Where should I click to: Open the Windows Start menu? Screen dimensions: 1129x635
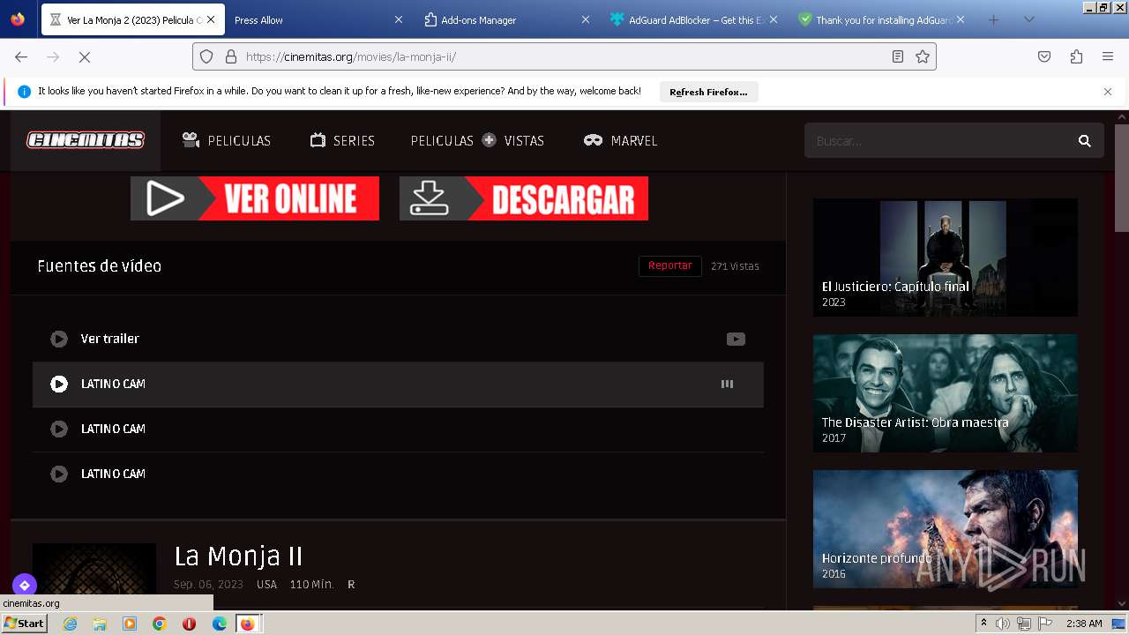coord(24,624)
